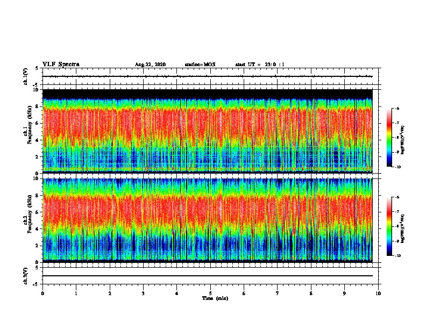Click time axis tick label '4'

(x=177, y=294)
